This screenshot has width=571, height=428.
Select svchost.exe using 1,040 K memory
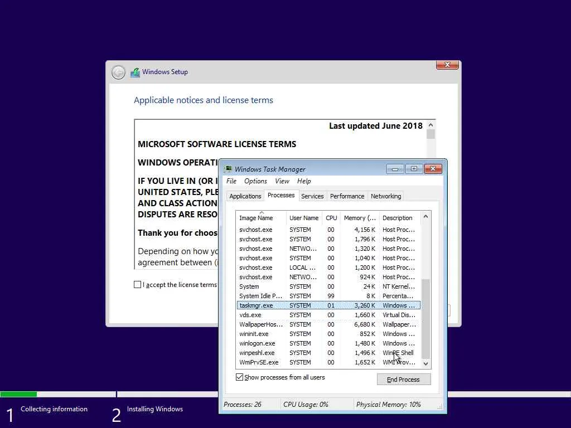click(x=328, y=258)
